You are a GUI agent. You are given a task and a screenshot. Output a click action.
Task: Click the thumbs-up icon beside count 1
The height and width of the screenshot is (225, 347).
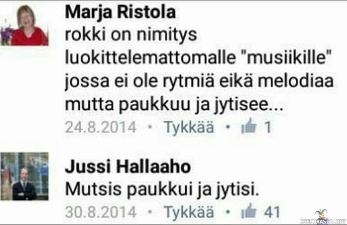click(249, 126)
